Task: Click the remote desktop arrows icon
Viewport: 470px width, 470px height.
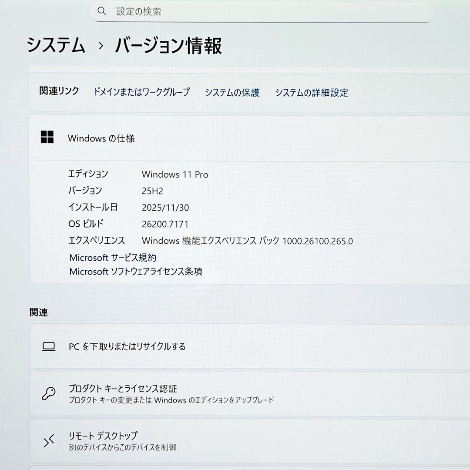Action: (x=49, y=440)
